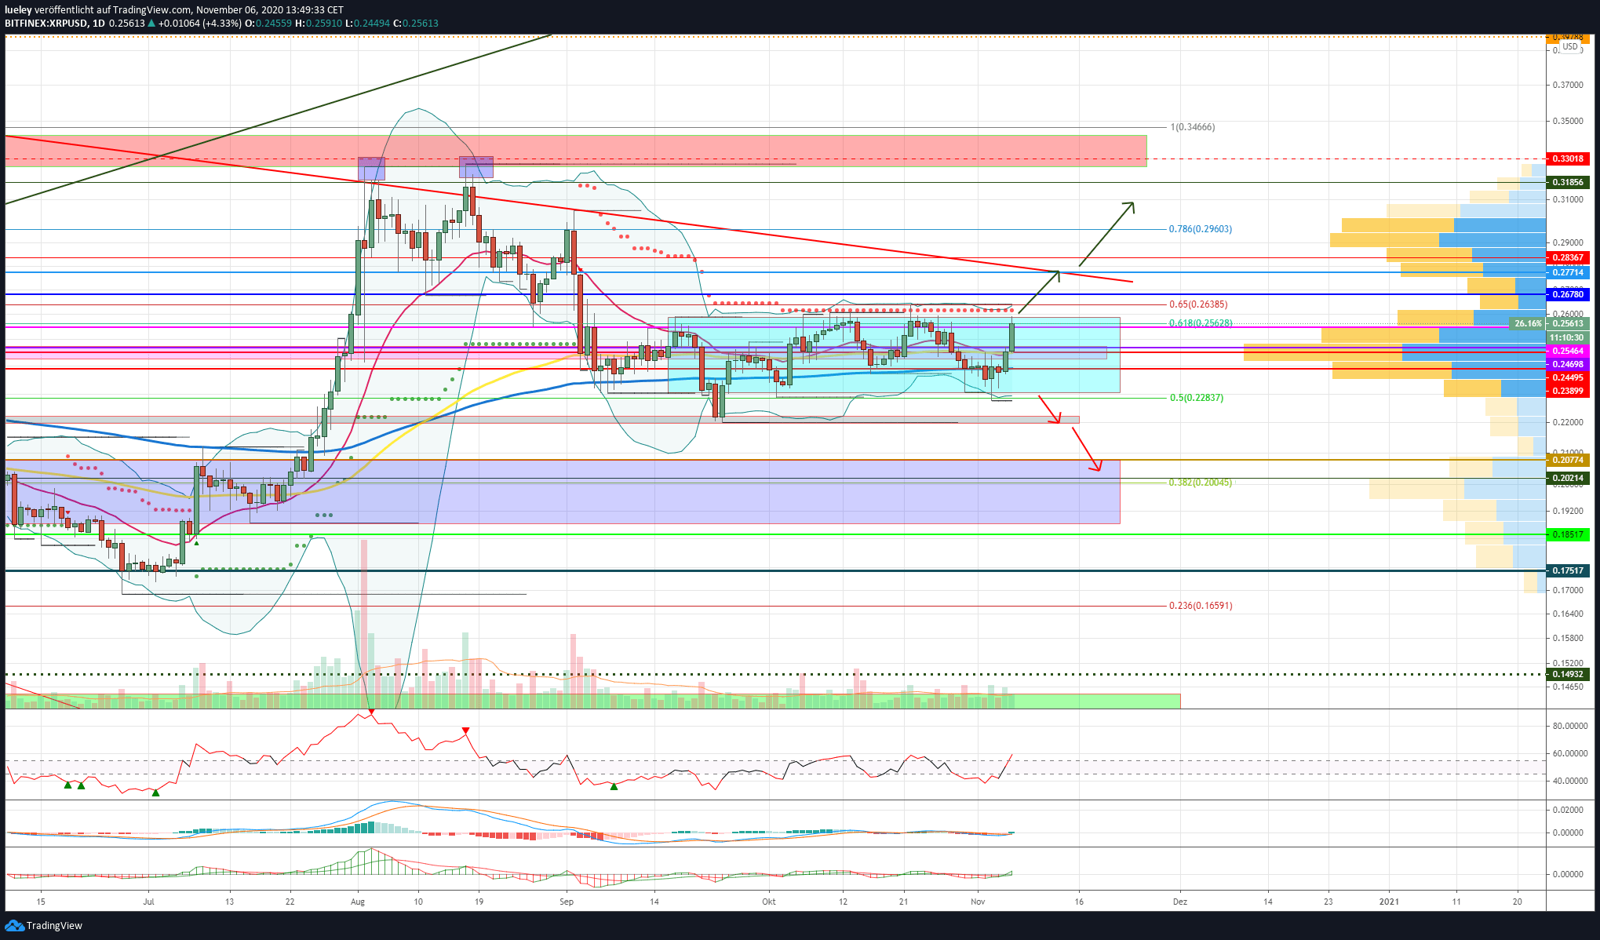1600x940 pixels.
Task: Click the 26.16% percentage tag
Action: click(1527, 323)
